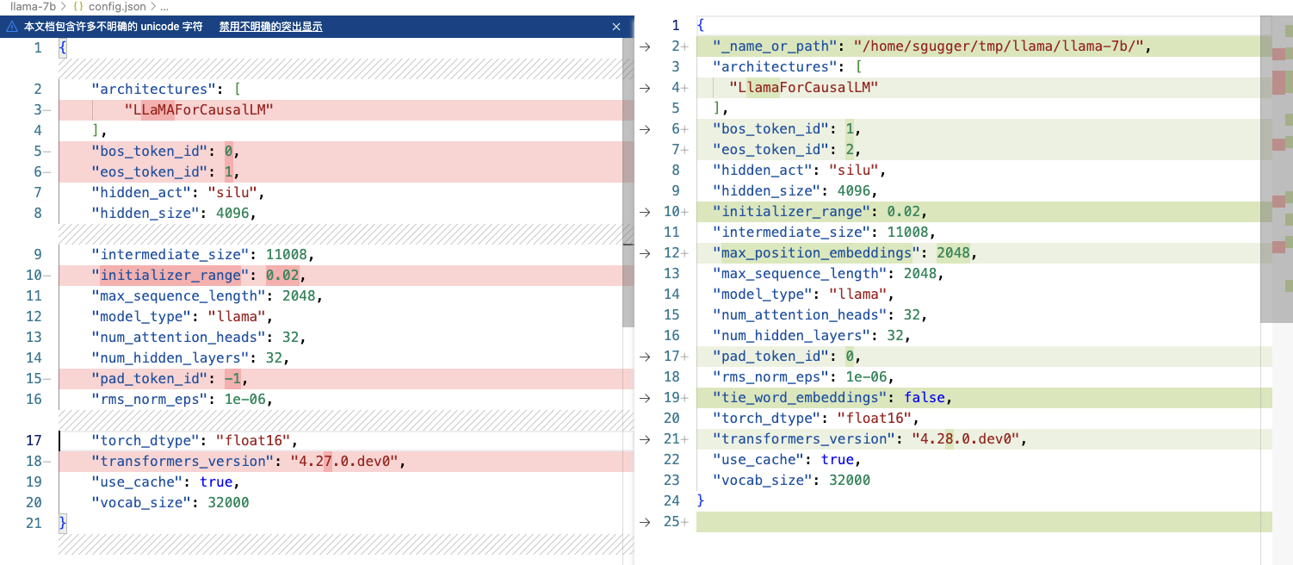Click the diff arrow beside pad_token_id line 17
The width and height of the screenshot is (1293, 565).
click(x=646, y=356)
